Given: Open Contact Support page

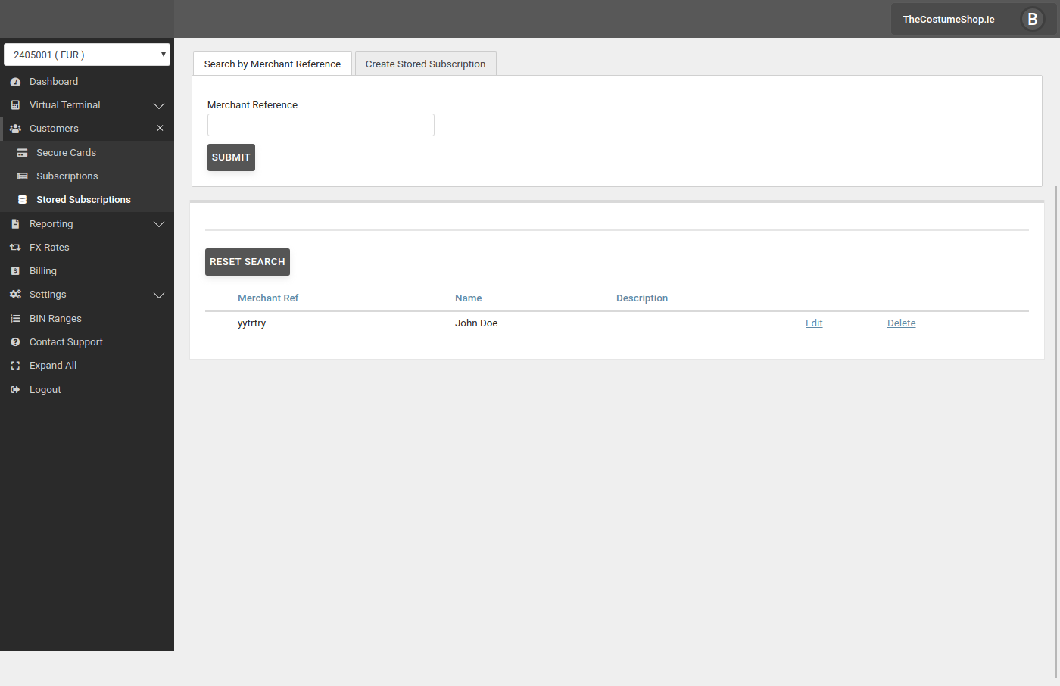Looking at the screenshot, I should tap(66, 342).
